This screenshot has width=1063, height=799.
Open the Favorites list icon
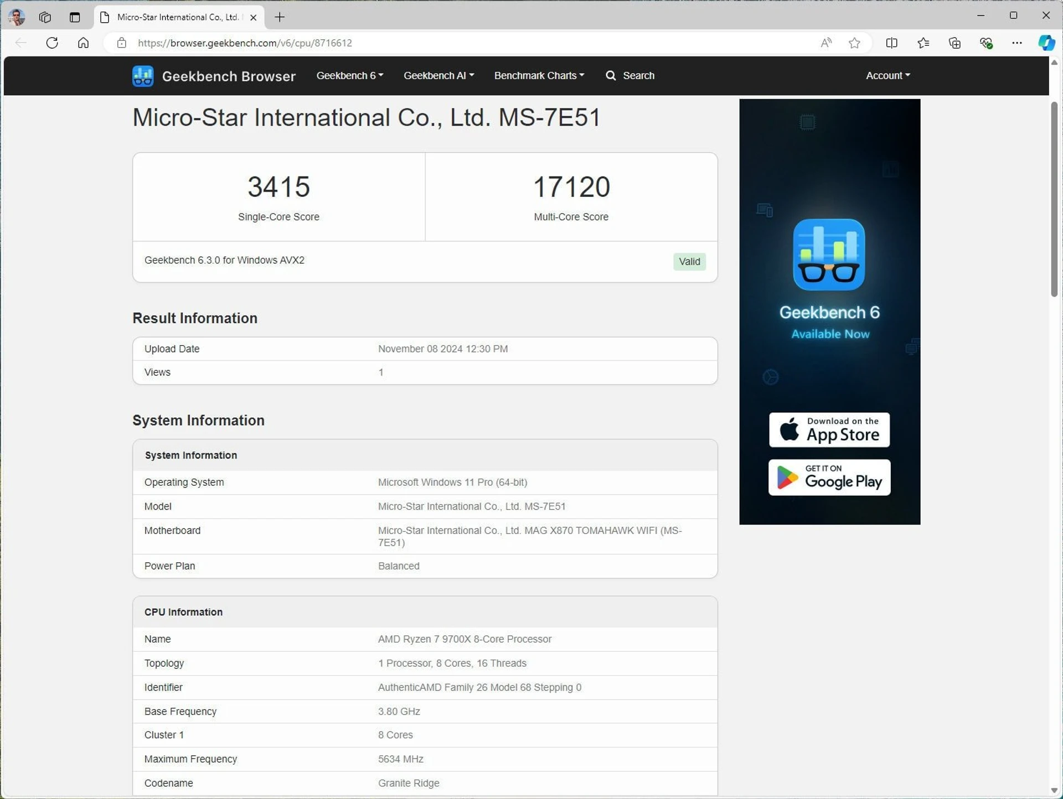coord(923,43)
